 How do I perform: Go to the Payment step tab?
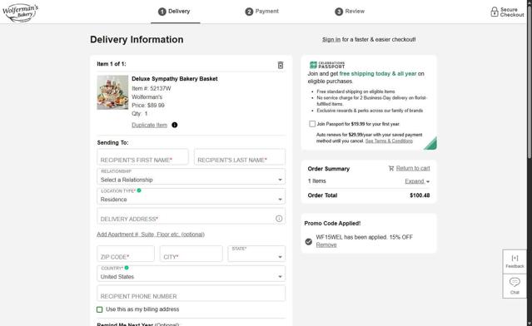262,12
